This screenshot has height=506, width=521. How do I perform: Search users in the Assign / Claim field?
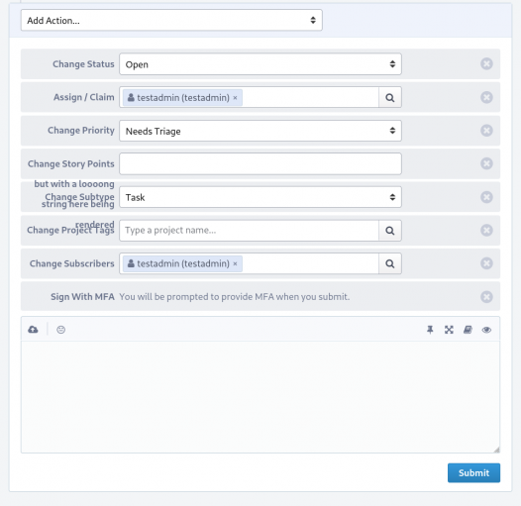point(390,97)
